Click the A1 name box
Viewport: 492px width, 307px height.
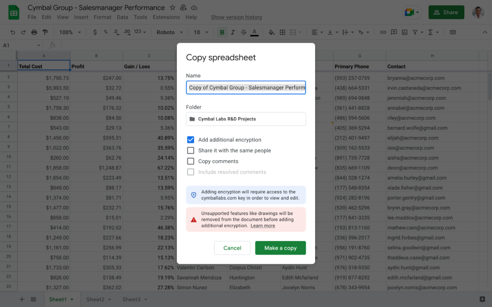point(21,45)
